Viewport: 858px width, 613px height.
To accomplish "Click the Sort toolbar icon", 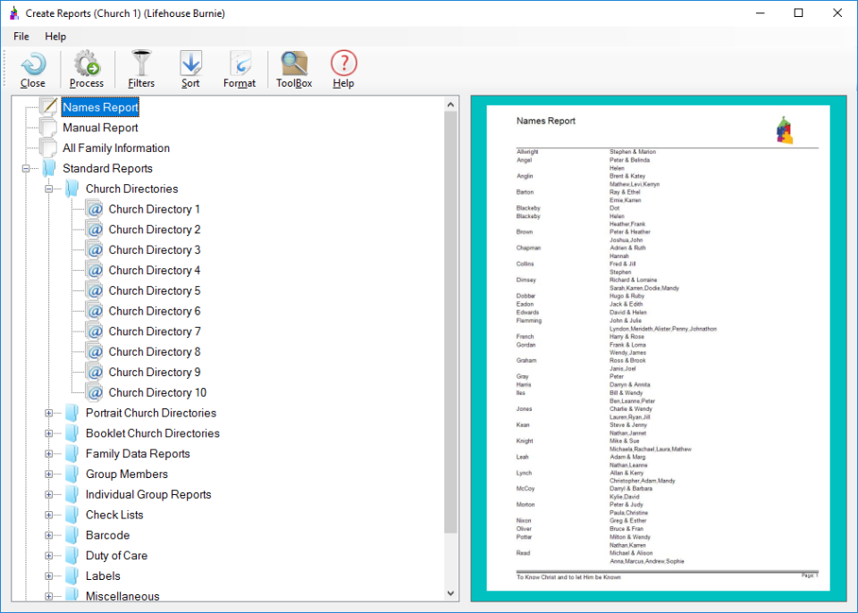I will pos(190,65).
